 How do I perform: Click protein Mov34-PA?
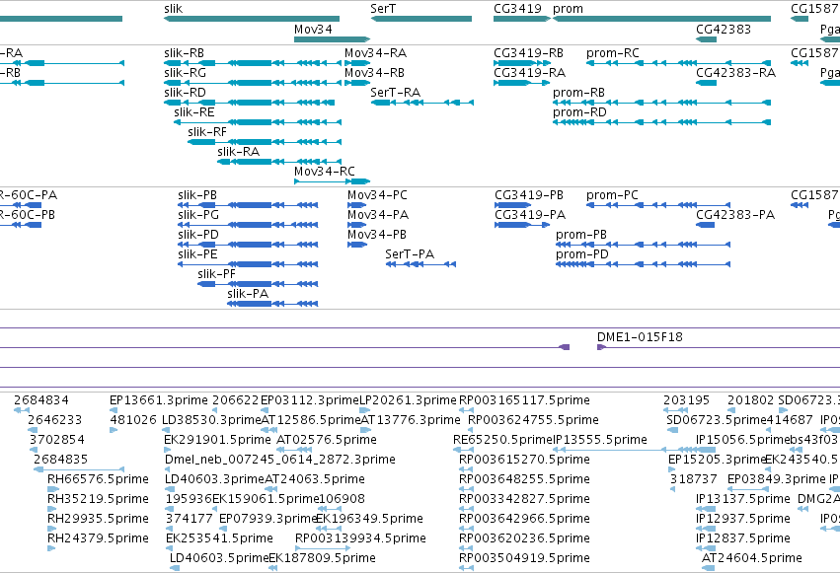click(378, 215)
